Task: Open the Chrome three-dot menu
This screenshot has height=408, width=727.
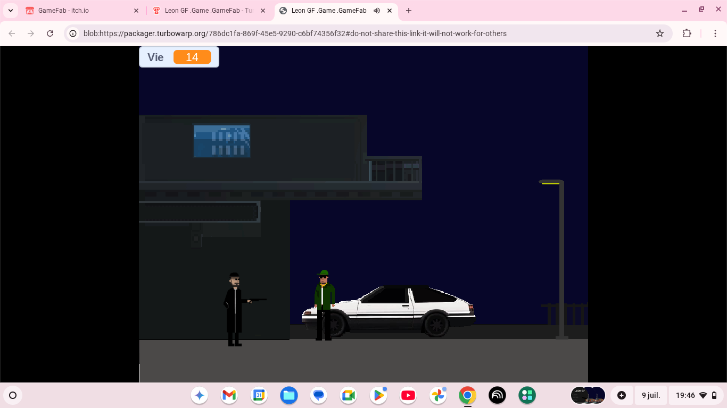Action: [x=715, y=33]
